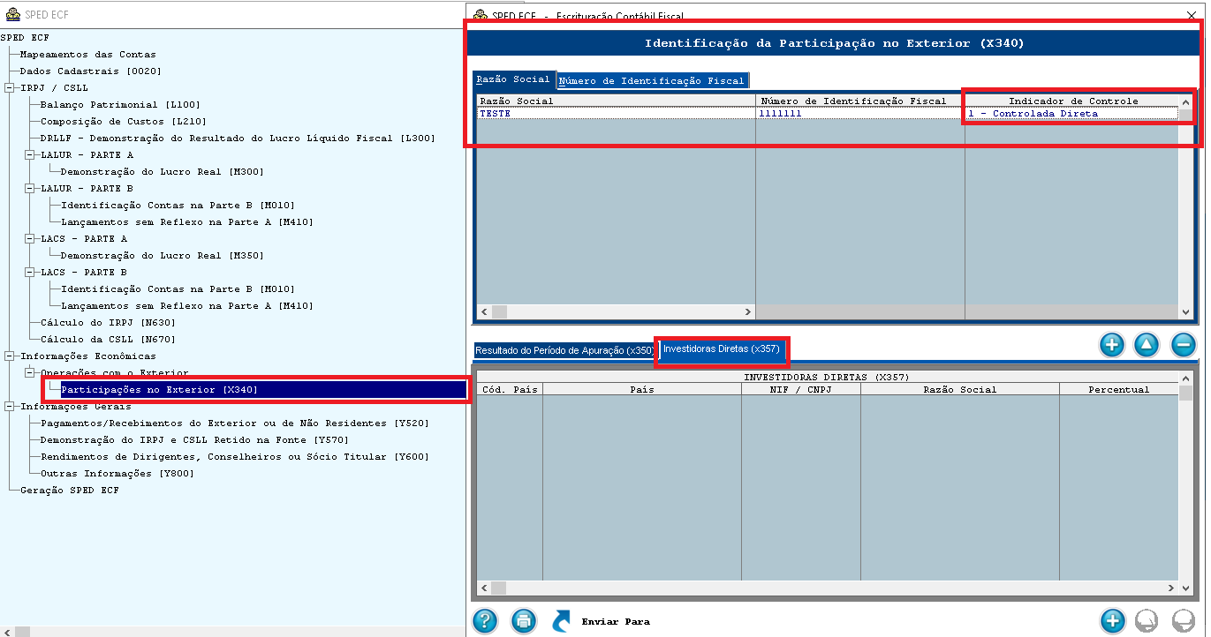Viewport: 1211px width, 637px height.
Task: Open Demonstração do Lucro Real [M300]
Action: tap(162, 171)
